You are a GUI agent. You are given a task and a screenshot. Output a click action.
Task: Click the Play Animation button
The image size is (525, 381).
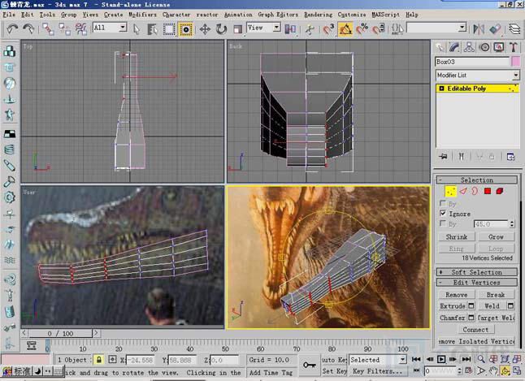441,359
